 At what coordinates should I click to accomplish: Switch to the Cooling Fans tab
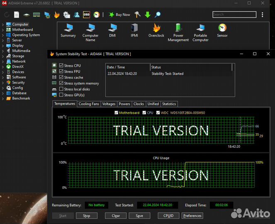pyautogui.click(x=89, y=104)
